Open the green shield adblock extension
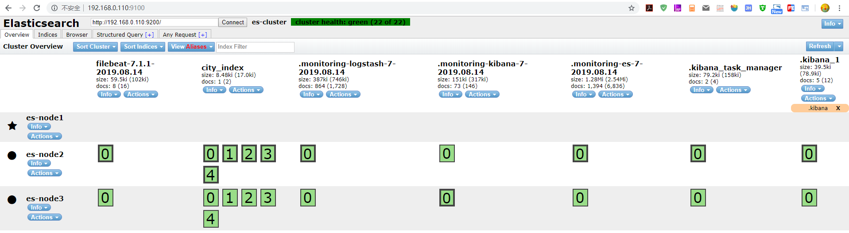Viewport: 849px width, 233px height. coord(663,8)
